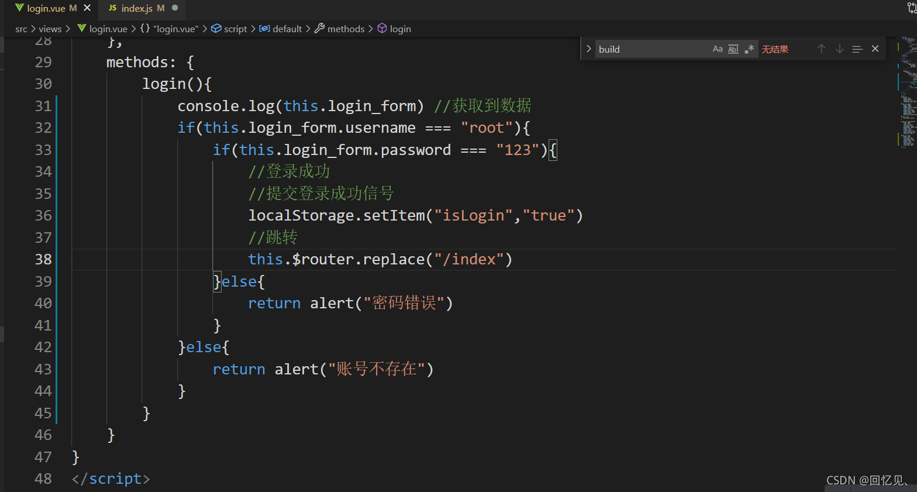
Task: Toggle Use Regular Expression in find widget
Action: [x=749, y=49]
